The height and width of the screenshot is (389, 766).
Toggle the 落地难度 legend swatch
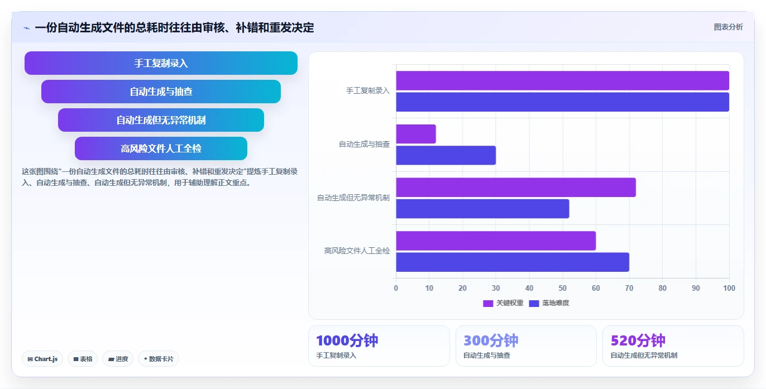pyautogui.click(x=534, y=303)
